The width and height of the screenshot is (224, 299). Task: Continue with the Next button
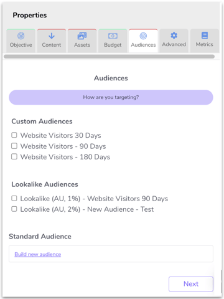(191, 284)
